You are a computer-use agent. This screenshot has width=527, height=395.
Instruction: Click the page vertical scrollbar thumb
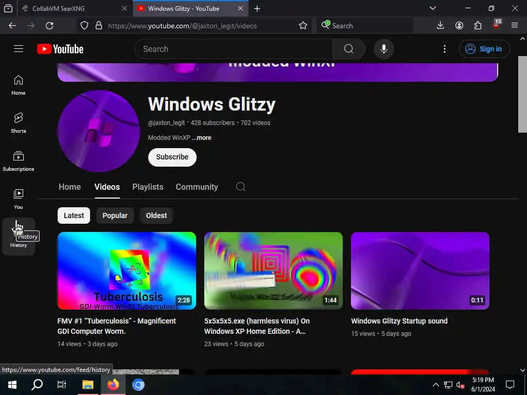click(x=522, y=95)
